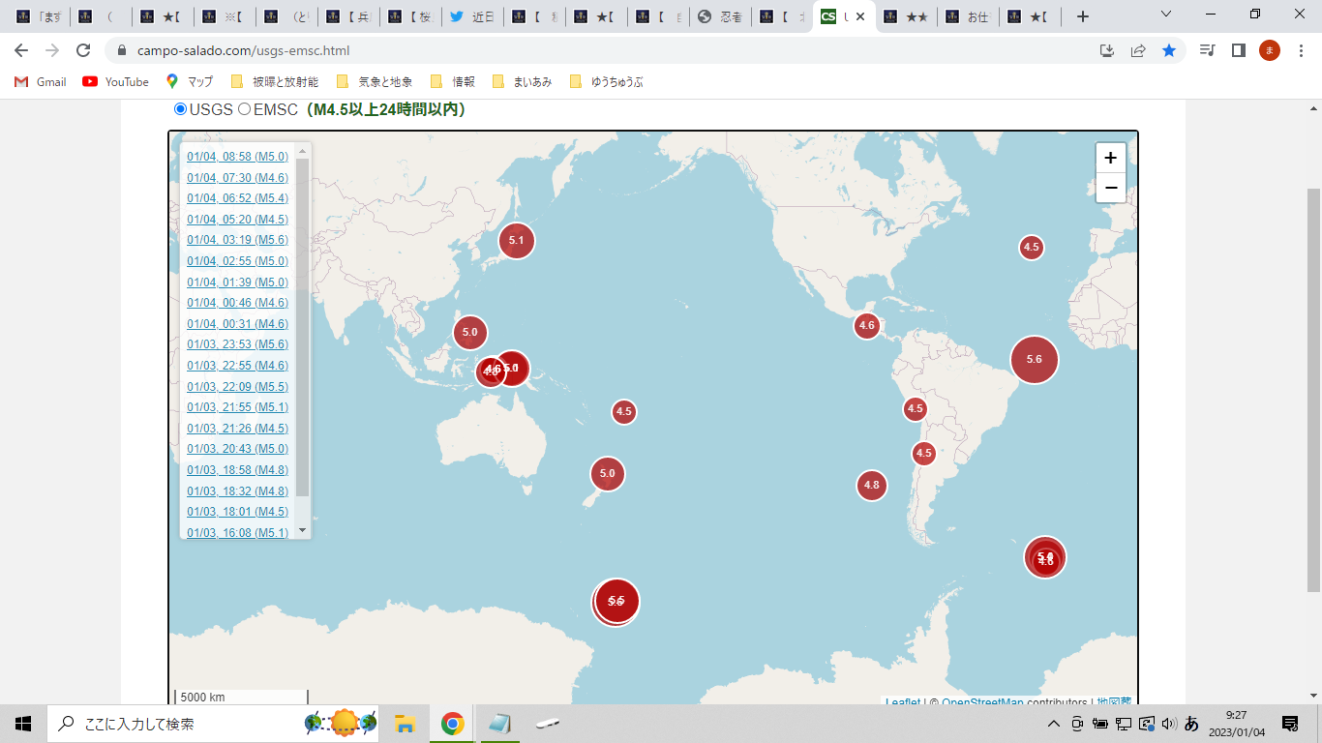Click the 5.6 marker off Brazil's coast
The width and height of the screenshot is (1322, 743).
[x=1035, y=359]
